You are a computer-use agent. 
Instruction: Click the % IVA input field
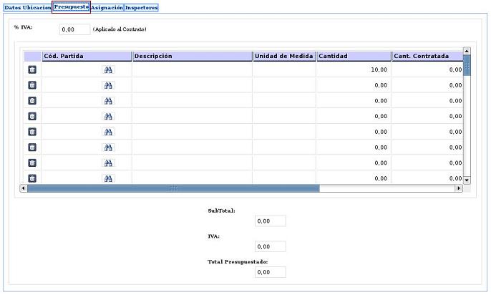74,30
